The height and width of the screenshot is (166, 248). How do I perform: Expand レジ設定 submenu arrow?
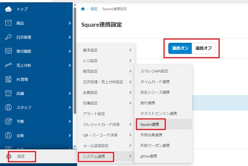130,61
